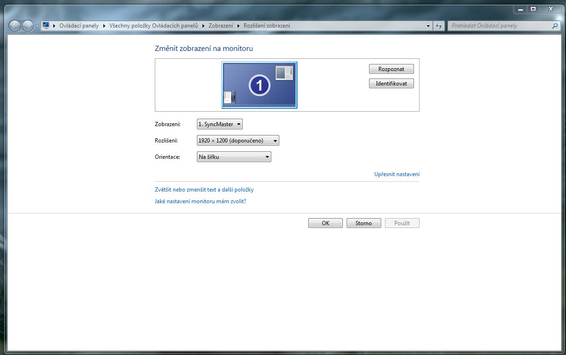Open 'Jaké nastavení monitoru mám zvolit?' help link
566x355 pixels.
200,201
